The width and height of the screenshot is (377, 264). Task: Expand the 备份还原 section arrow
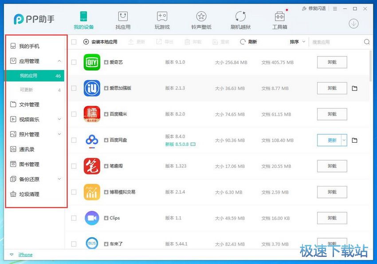pos(59,179)
